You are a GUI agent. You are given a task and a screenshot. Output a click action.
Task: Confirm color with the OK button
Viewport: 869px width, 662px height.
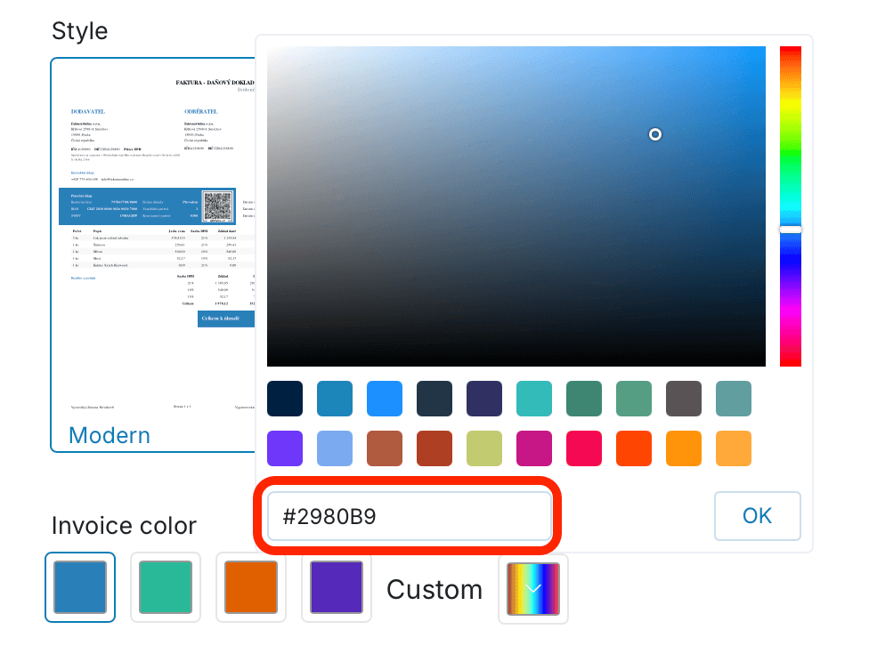click(758, 516)
